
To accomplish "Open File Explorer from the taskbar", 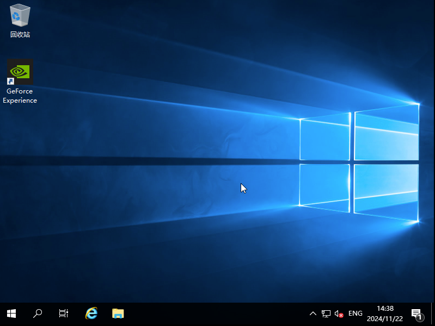I will [118, 314].
